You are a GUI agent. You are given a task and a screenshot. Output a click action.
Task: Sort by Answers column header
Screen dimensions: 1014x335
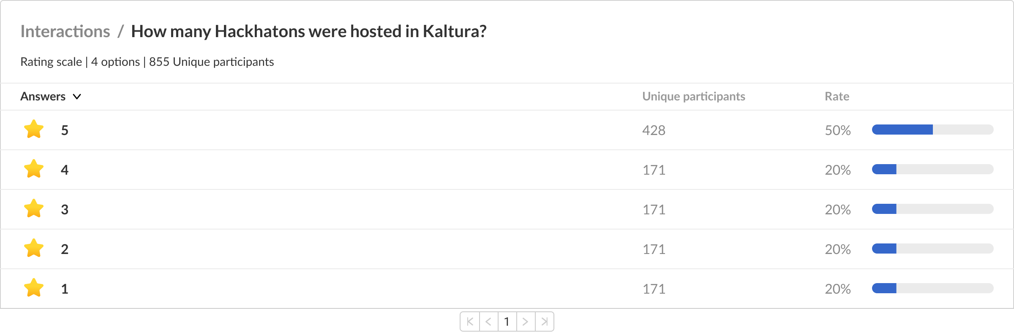(x=43, y=97)
